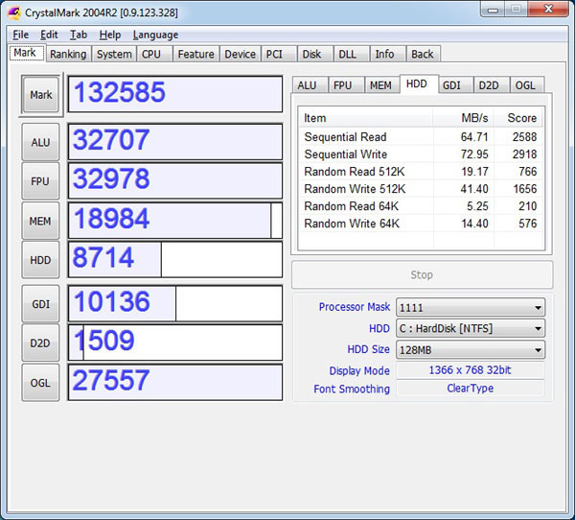
Task: Show ALU details tab in results panel
Action: click(x=310, y=85)
